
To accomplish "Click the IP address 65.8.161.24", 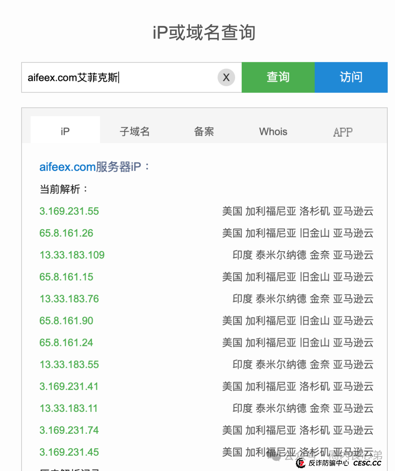I will coord(66,343).
